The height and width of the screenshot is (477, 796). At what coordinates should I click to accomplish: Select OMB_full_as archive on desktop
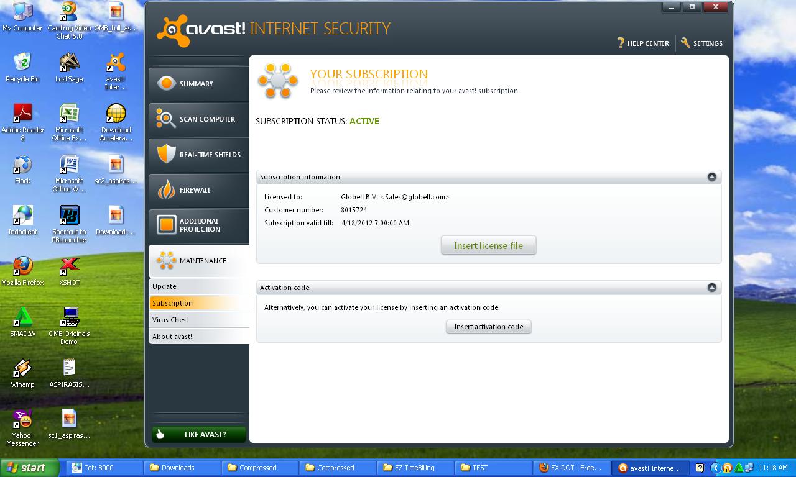click(116, 17)
